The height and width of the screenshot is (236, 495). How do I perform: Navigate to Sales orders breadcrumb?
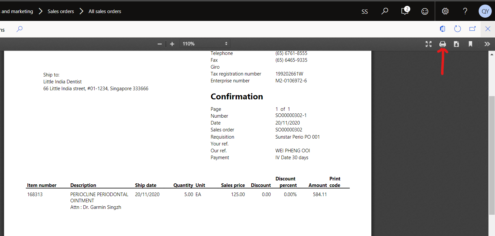click(61, 11)
